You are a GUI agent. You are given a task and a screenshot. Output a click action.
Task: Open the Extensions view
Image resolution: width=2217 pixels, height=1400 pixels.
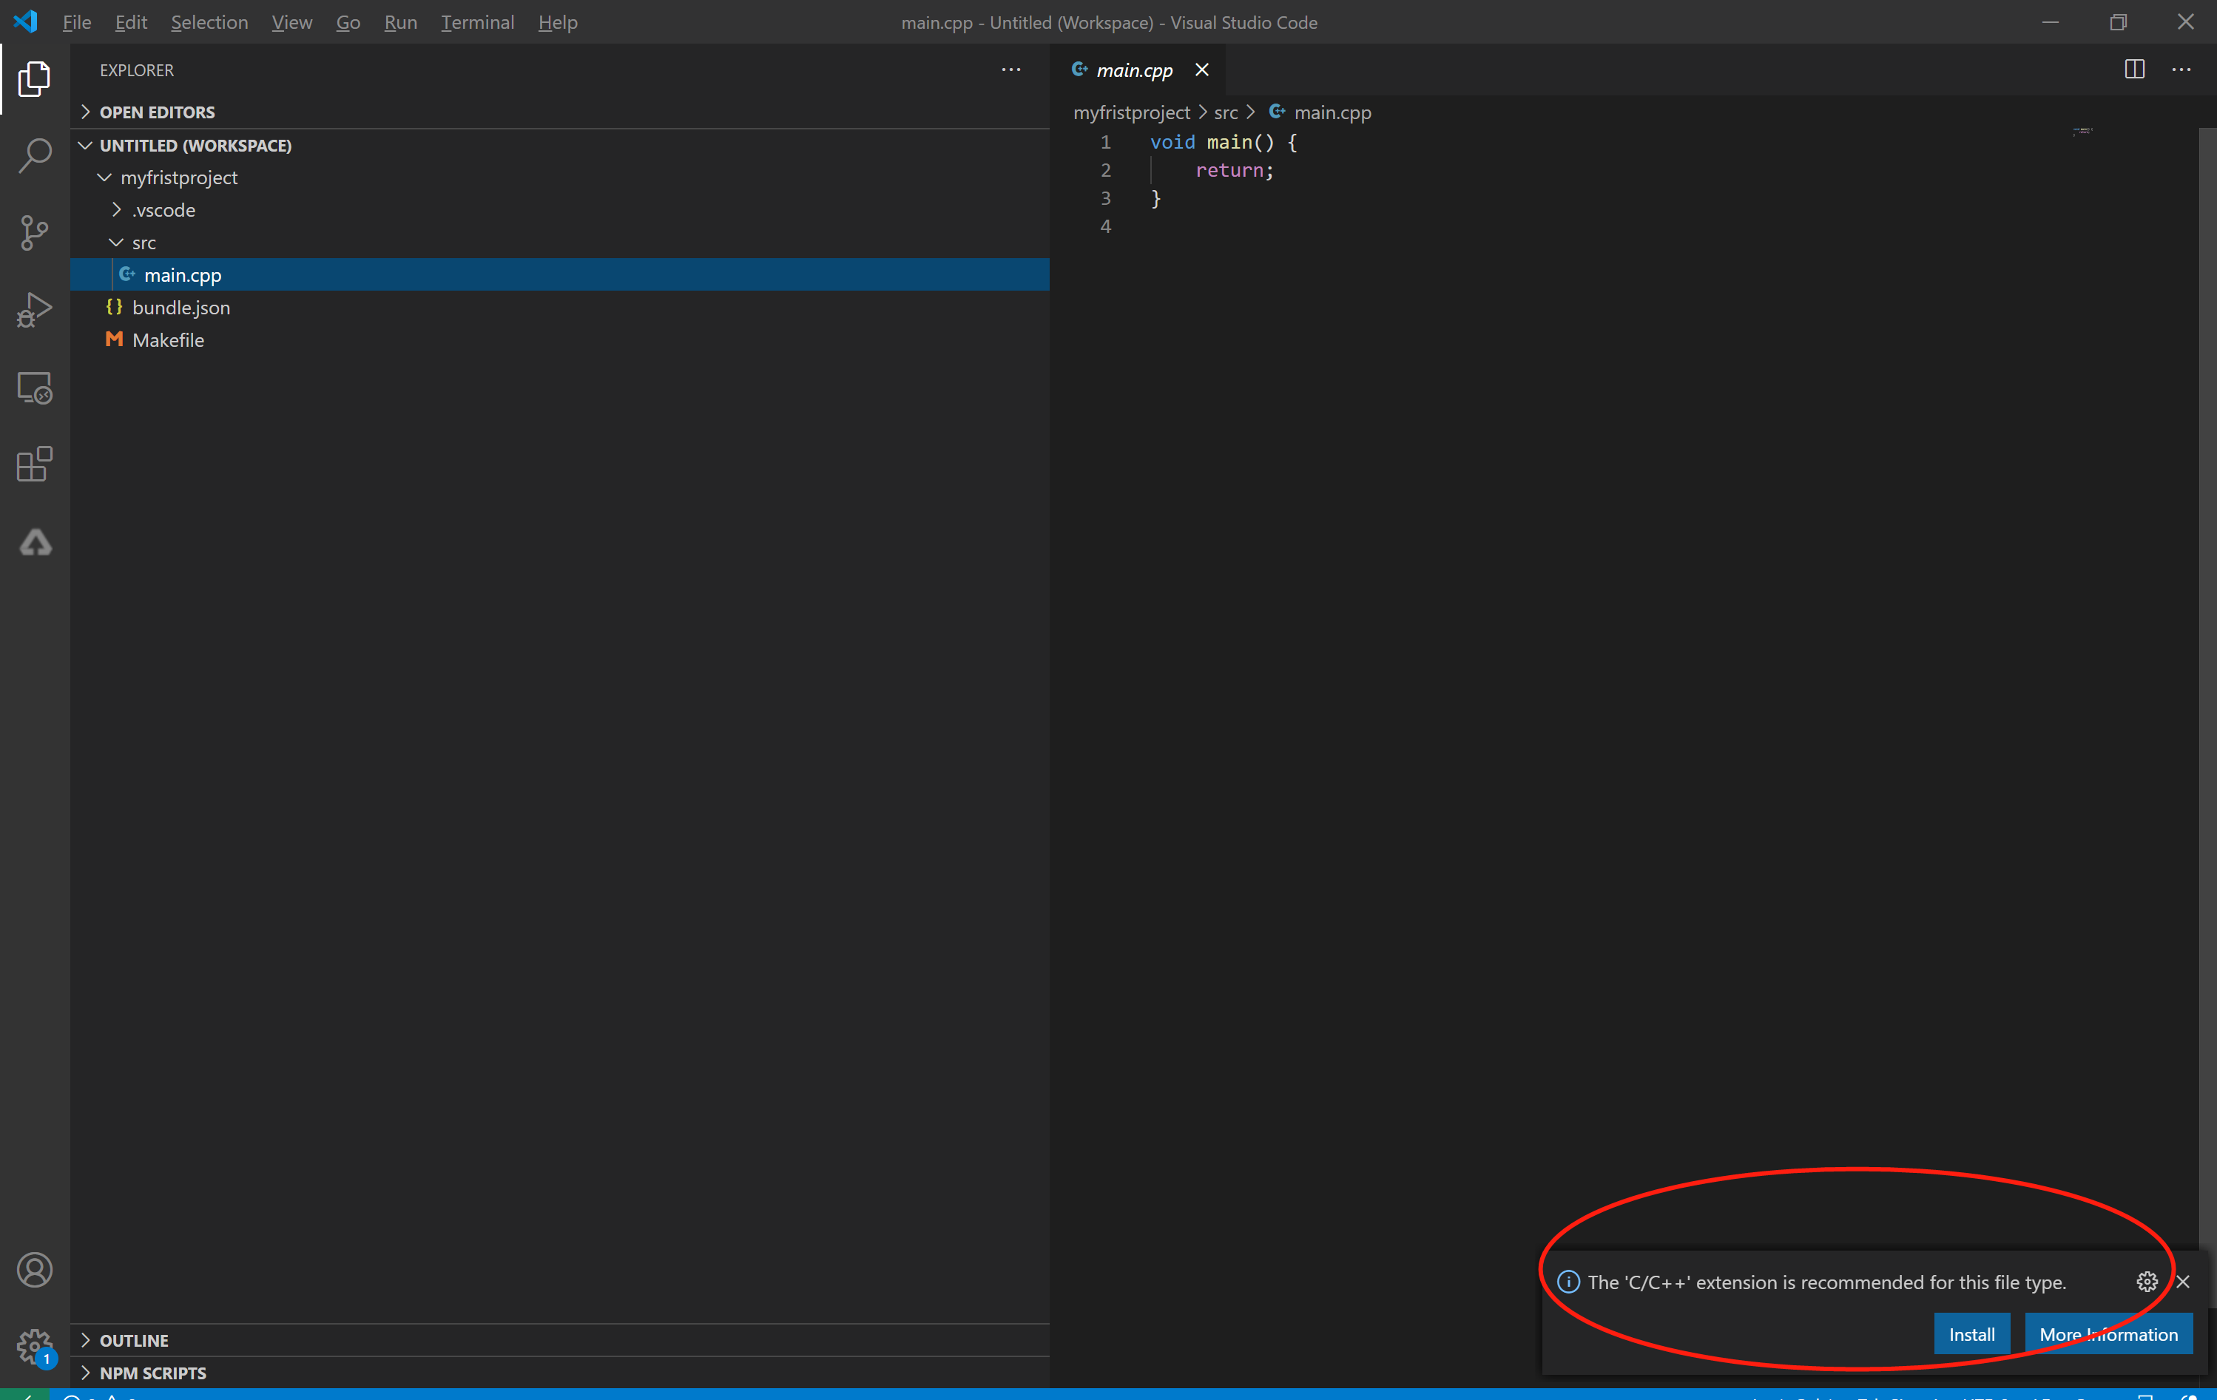click(35, 464)
